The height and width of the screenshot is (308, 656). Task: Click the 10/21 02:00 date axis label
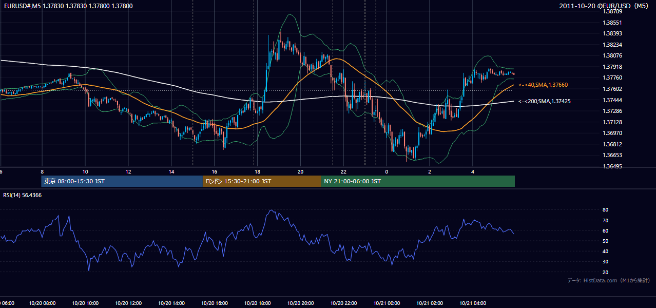tap(430, 303)
